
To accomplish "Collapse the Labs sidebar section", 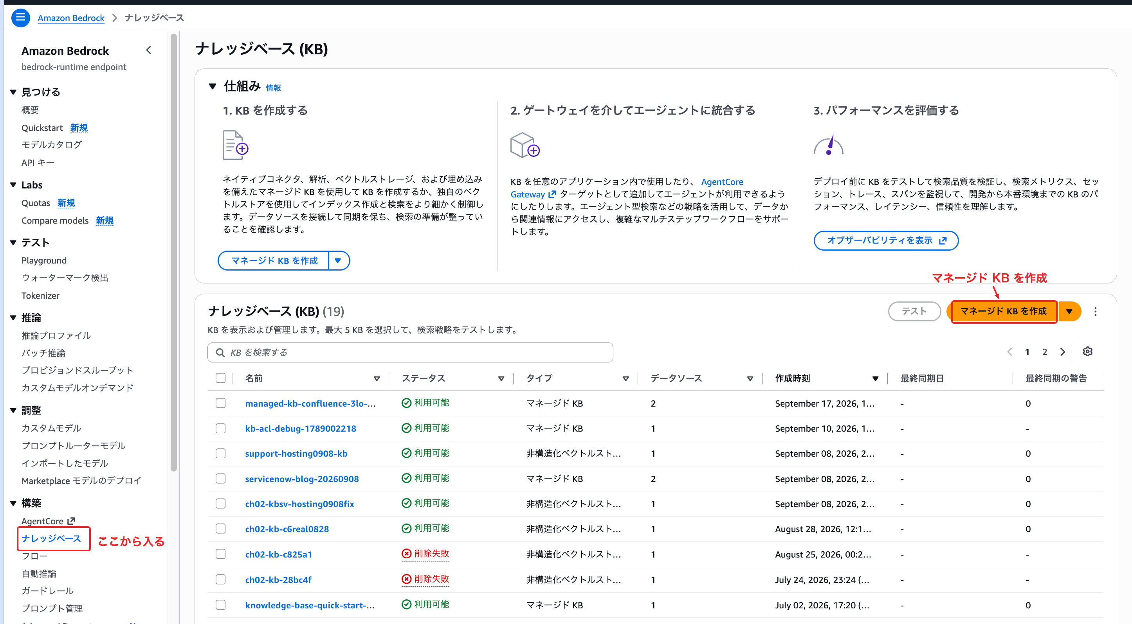I will tap(13, 185).
